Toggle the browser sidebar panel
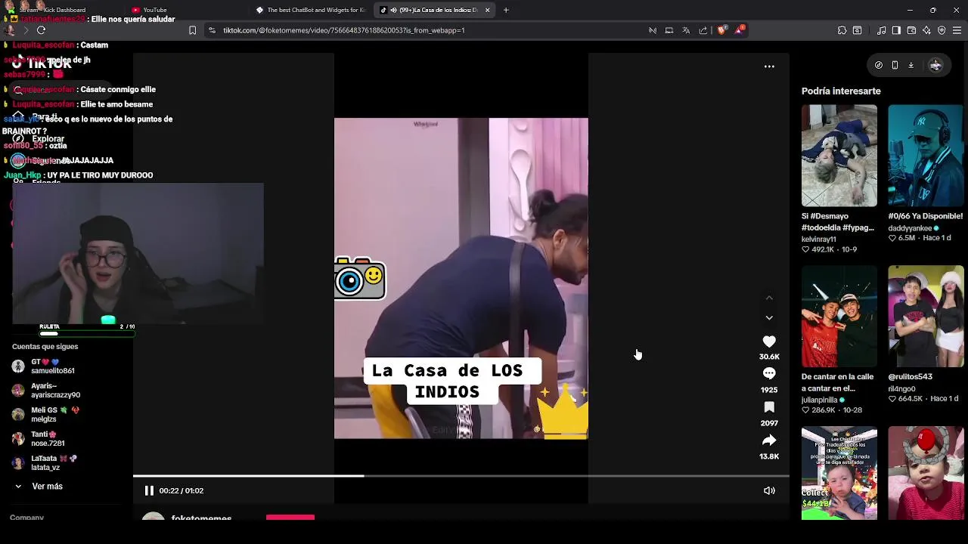The width and height of the screenshot is (968, 544). pos(896,30)
